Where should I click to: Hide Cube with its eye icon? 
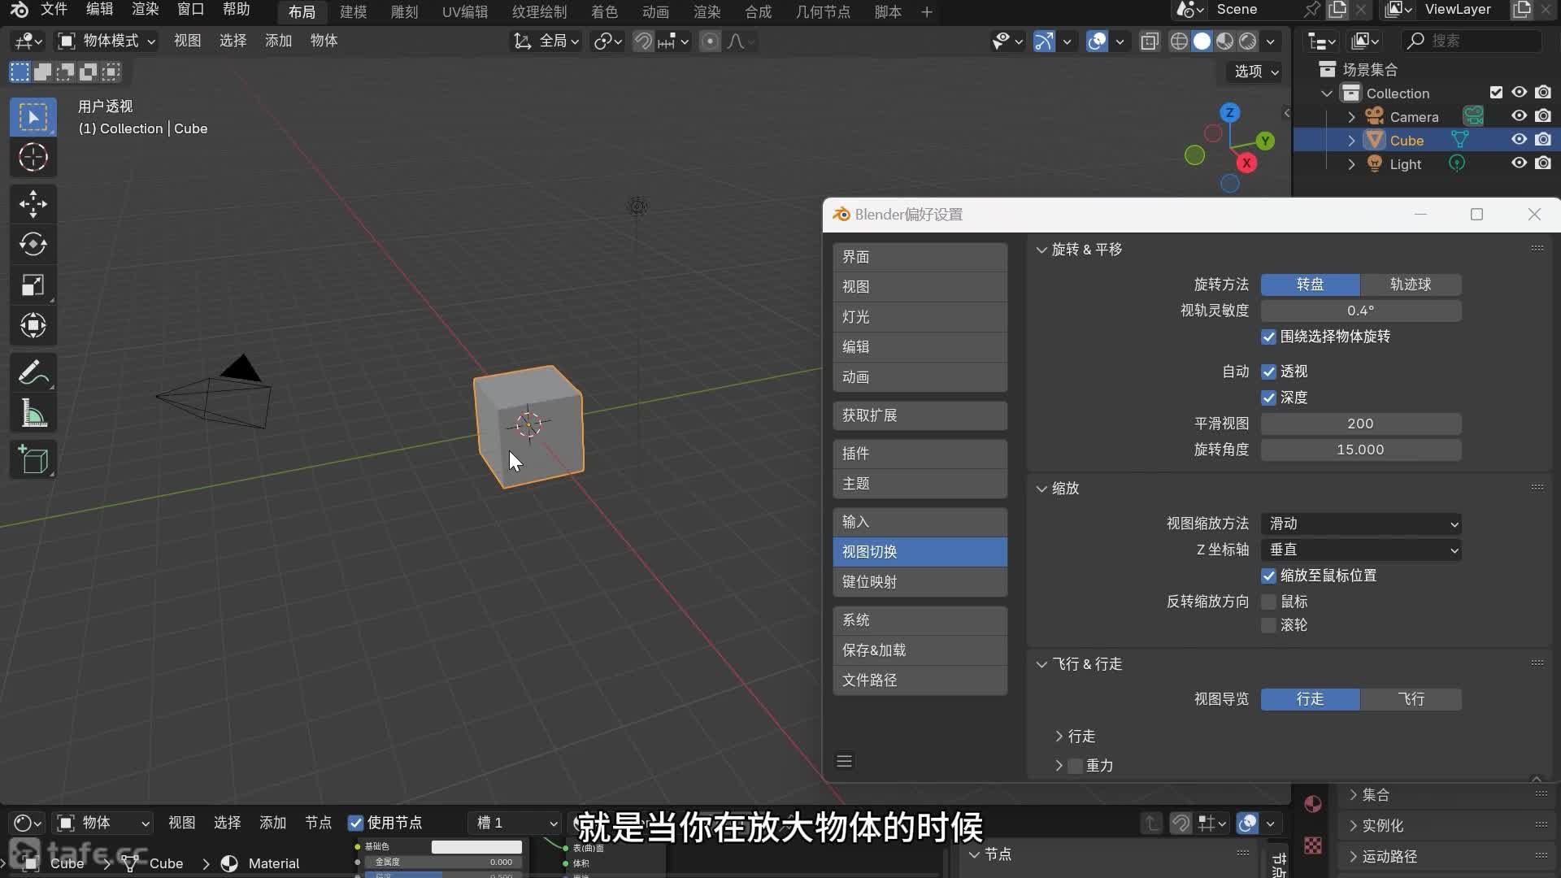pyautogui.click(x=1519, y=140)
